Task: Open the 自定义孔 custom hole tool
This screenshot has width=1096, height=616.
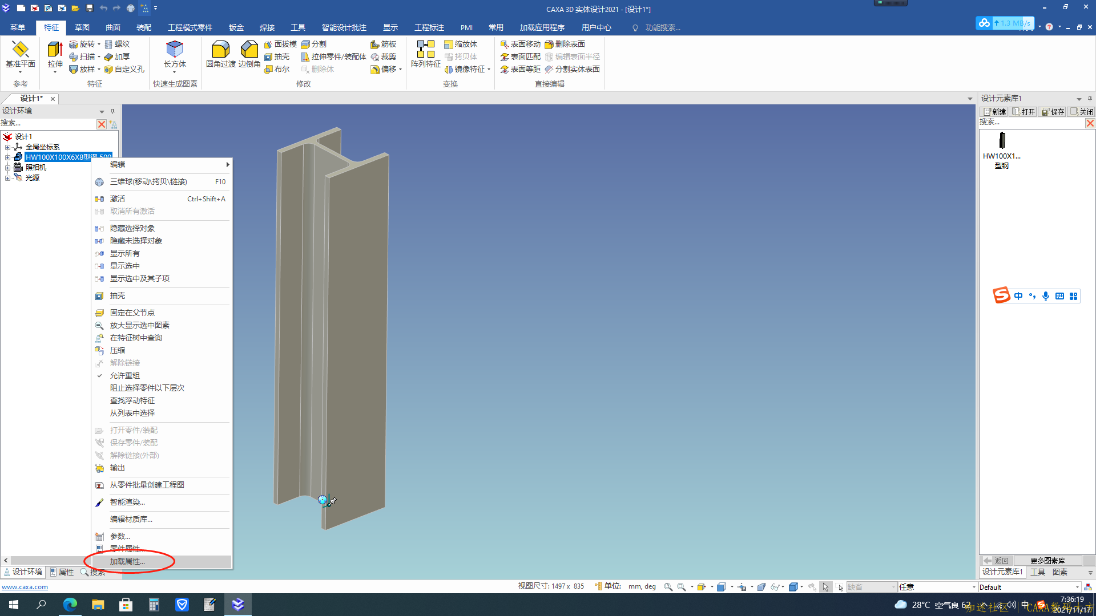Action: [124, 69]
